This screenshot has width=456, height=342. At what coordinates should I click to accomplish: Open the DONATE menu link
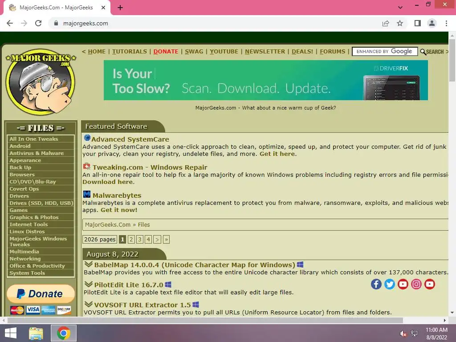166,52
